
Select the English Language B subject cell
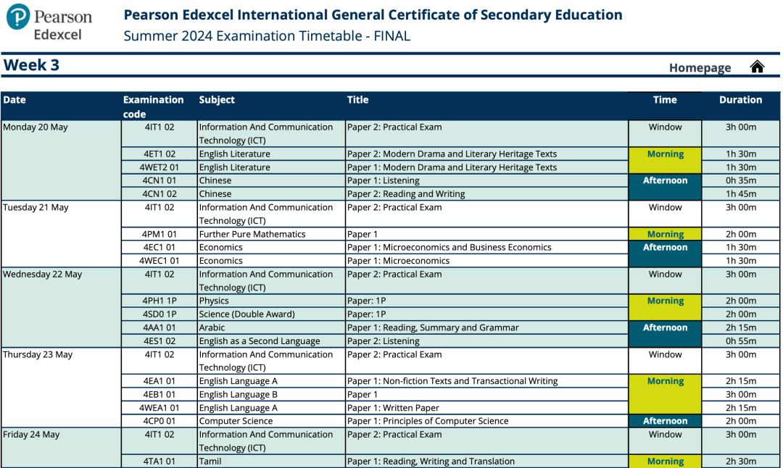coord(239,395)
